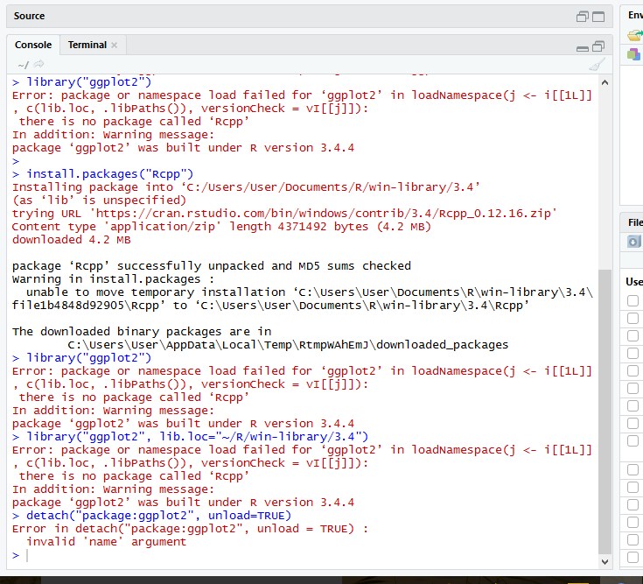Image resolution: width=643 pixels, height=584 pixels.
Task: Click 'The downloaded binary packages are in' line
Action: [x=142, y=332]
